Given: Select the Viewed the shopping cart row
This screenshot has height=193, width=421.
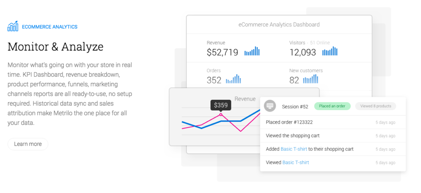Looking at the screenshot, I should tap(333, 136).
